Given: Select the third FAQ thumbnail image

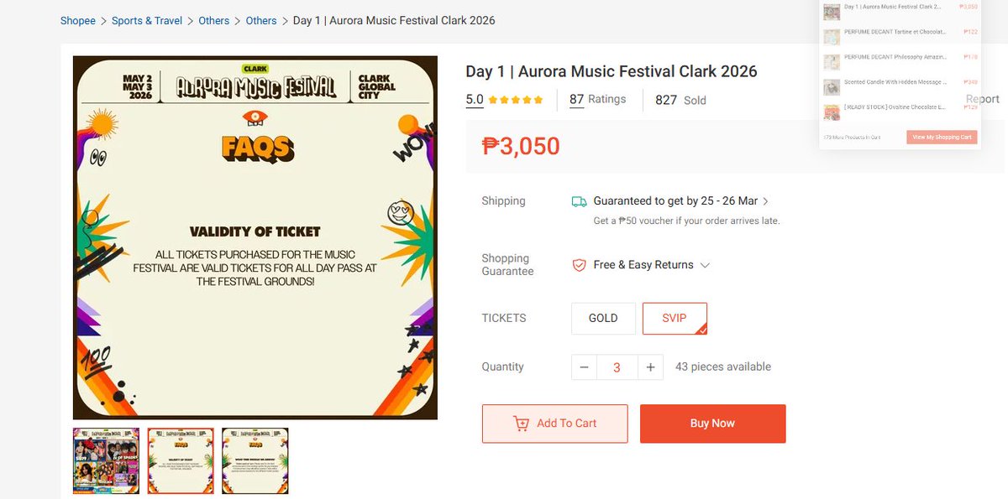Looking at the screenshot, I should pos(255,460).
